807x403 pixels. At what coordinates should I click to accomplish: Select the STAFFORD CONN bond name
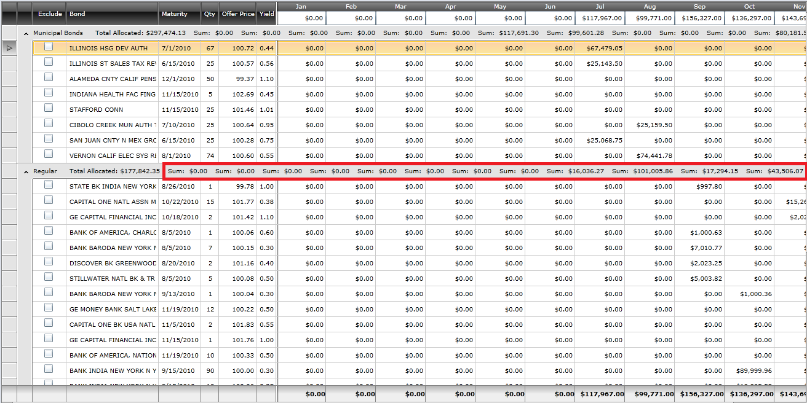pos(96,110)
